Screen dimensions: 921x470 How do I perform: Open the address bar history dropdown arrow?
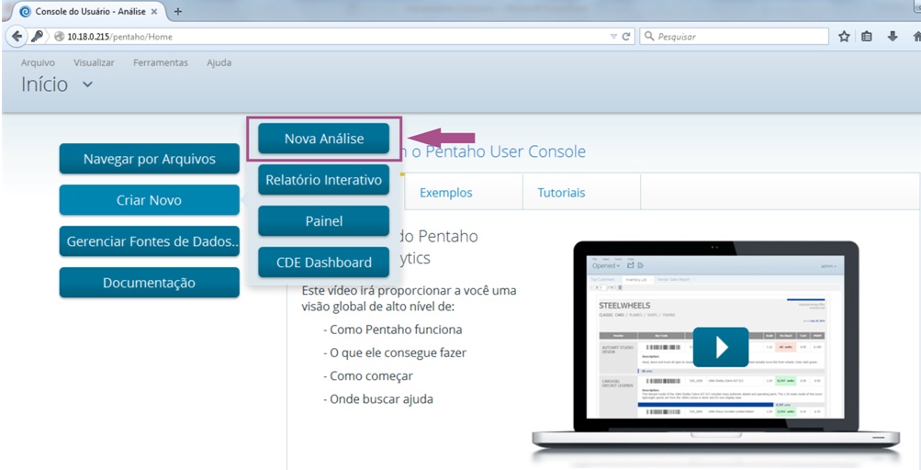pos(613,37)
